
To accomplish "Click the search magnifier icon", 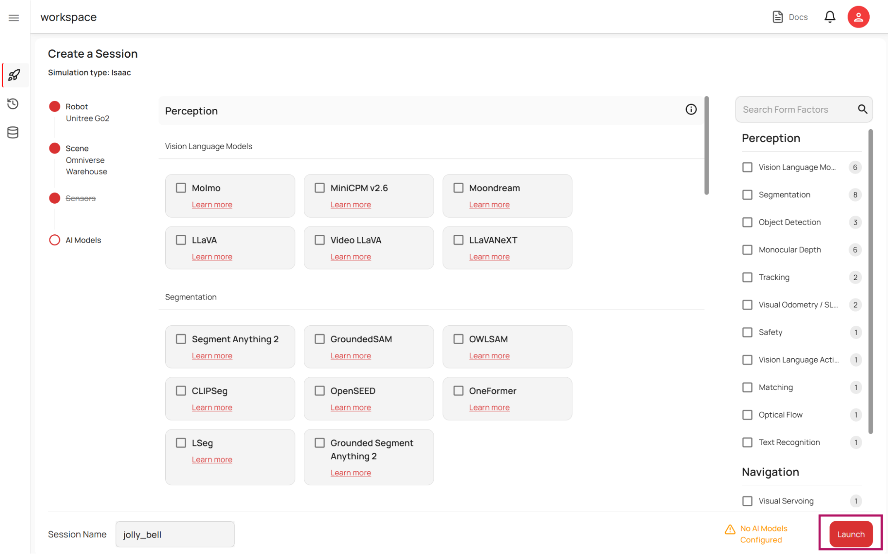I will click(x=862, y=109).
